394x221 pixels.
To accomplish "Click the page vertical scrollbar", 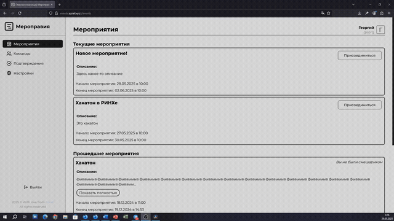I will pos(393,81).
